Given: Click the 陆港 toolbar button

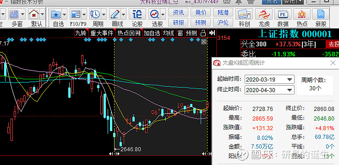Looking at the screenshot, I should (x=223, y=12).
